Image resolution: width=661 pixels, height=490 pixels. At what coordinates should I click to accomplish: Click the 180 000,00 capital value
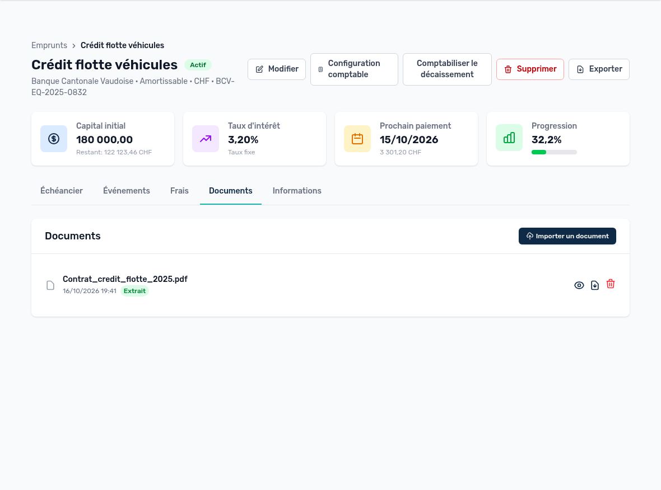[x=105, y=140]
